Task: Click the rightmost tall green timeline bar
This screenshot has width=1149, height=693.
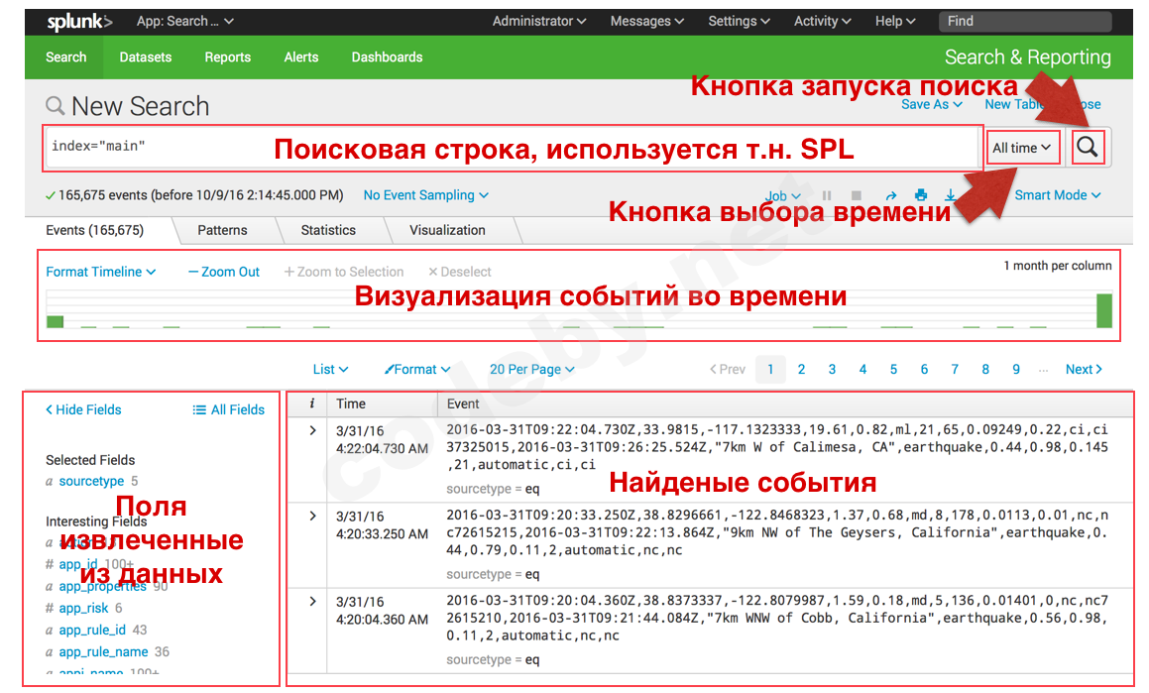Action: (x=1103, y=310)
